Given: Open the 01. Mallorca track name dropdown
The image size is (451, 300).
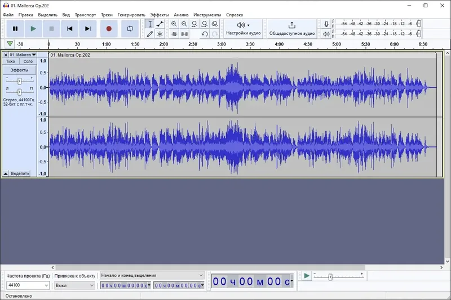Looking at the screenshot, I should (x=23, y=55).
